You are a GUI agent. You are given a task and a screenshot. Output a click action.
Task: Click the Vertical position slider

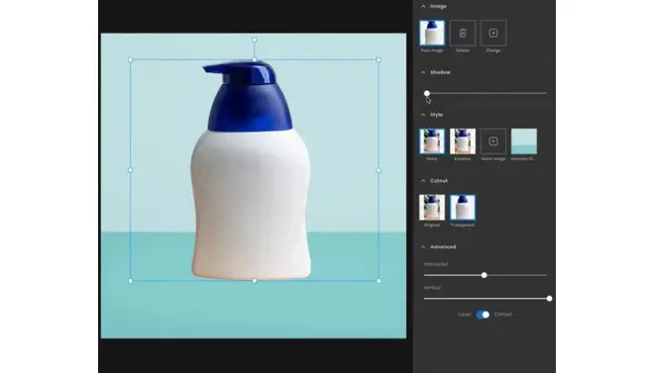[x=488, y=299]
